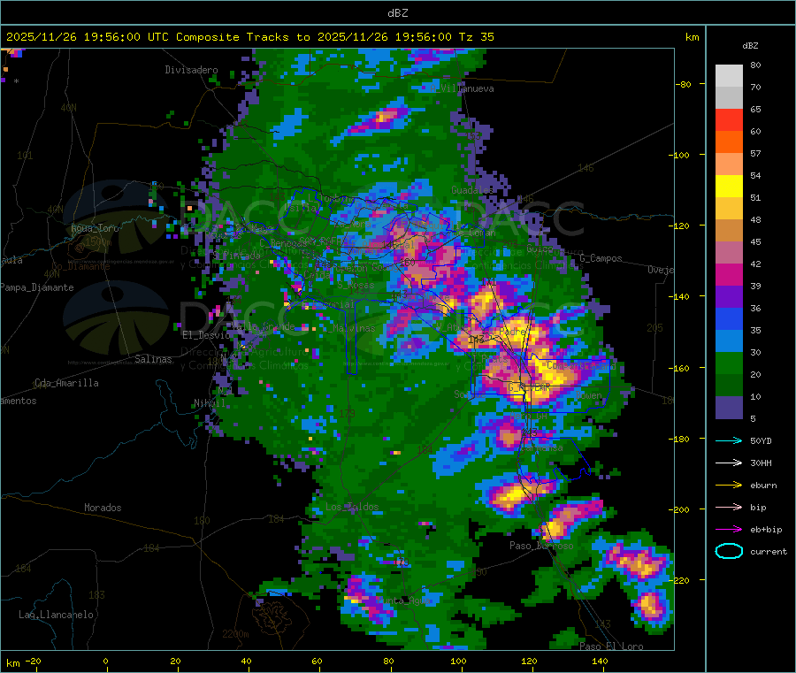The image size is (796, 673).
Task: Click the 2200m elevation label
Action: pyautogui.click(x=235, y=634)
